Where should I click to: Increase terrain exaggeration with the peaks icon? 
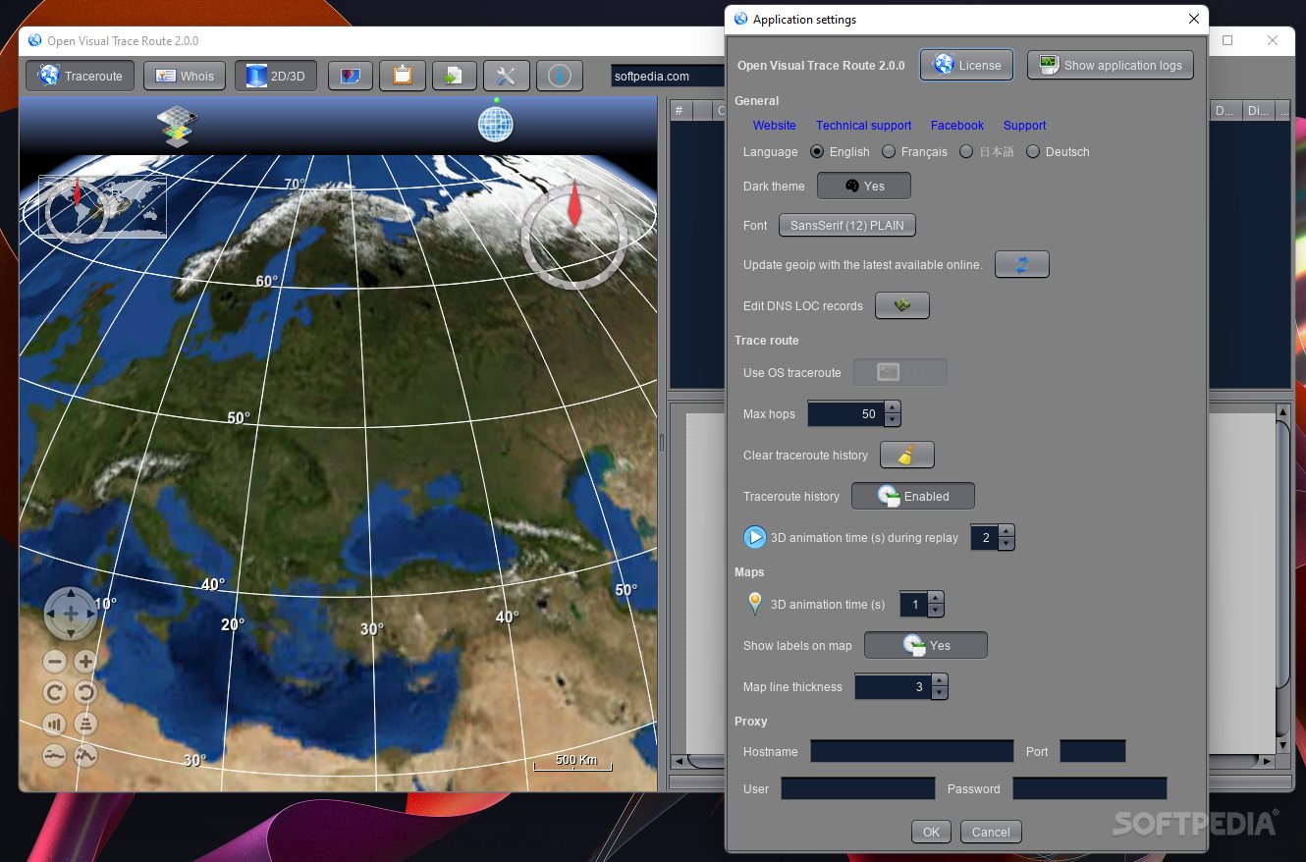(85, 756)
